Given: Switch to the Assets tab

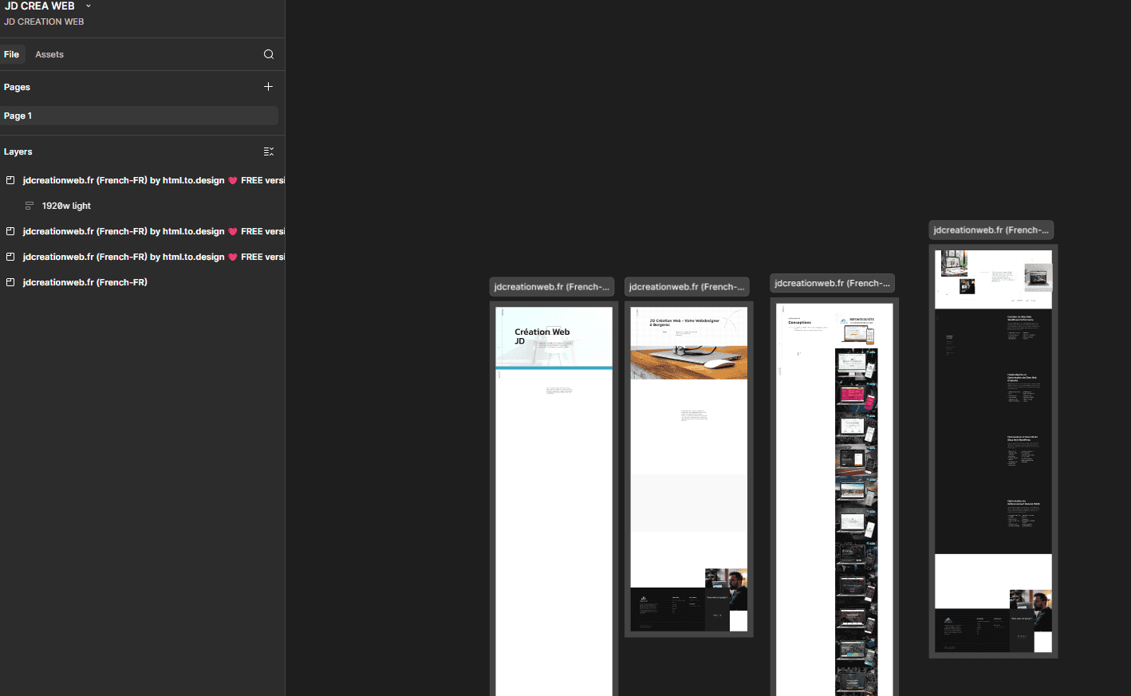Looking at the screenshot, I should click(49, 53).
